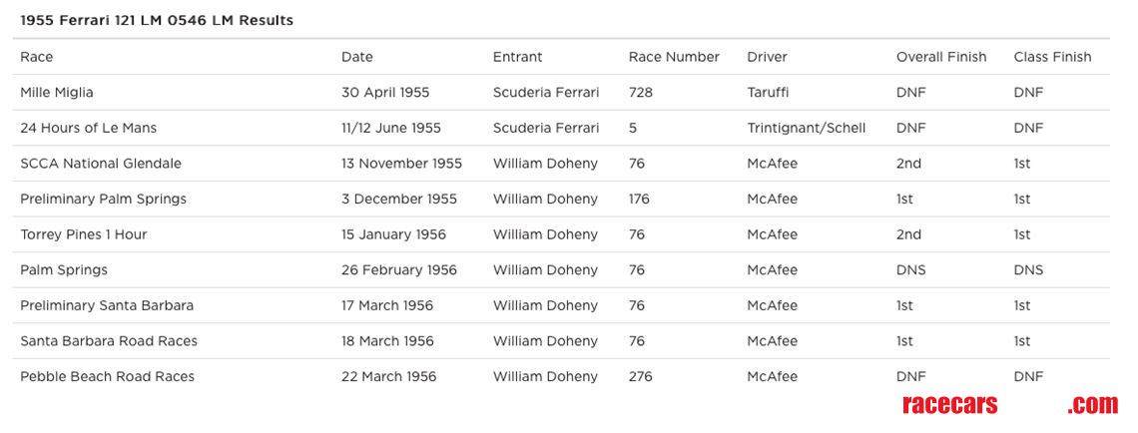
Task: Click the racecars.com watermark logo
Action: 1009,404
